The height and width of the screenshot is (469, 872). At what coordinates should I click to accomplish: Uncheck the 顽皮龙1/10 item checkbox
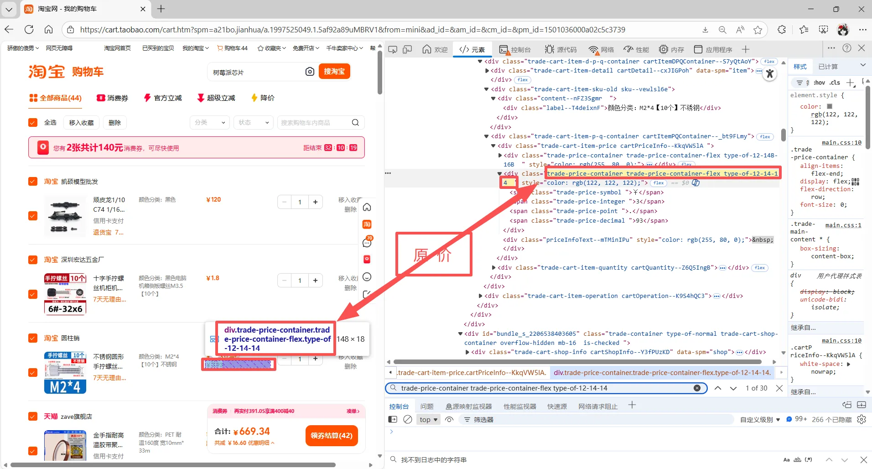(x=33, y=216)
